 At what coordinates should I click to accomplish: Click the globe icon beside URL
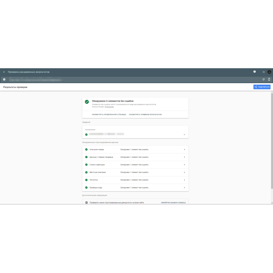coord(4,80)
